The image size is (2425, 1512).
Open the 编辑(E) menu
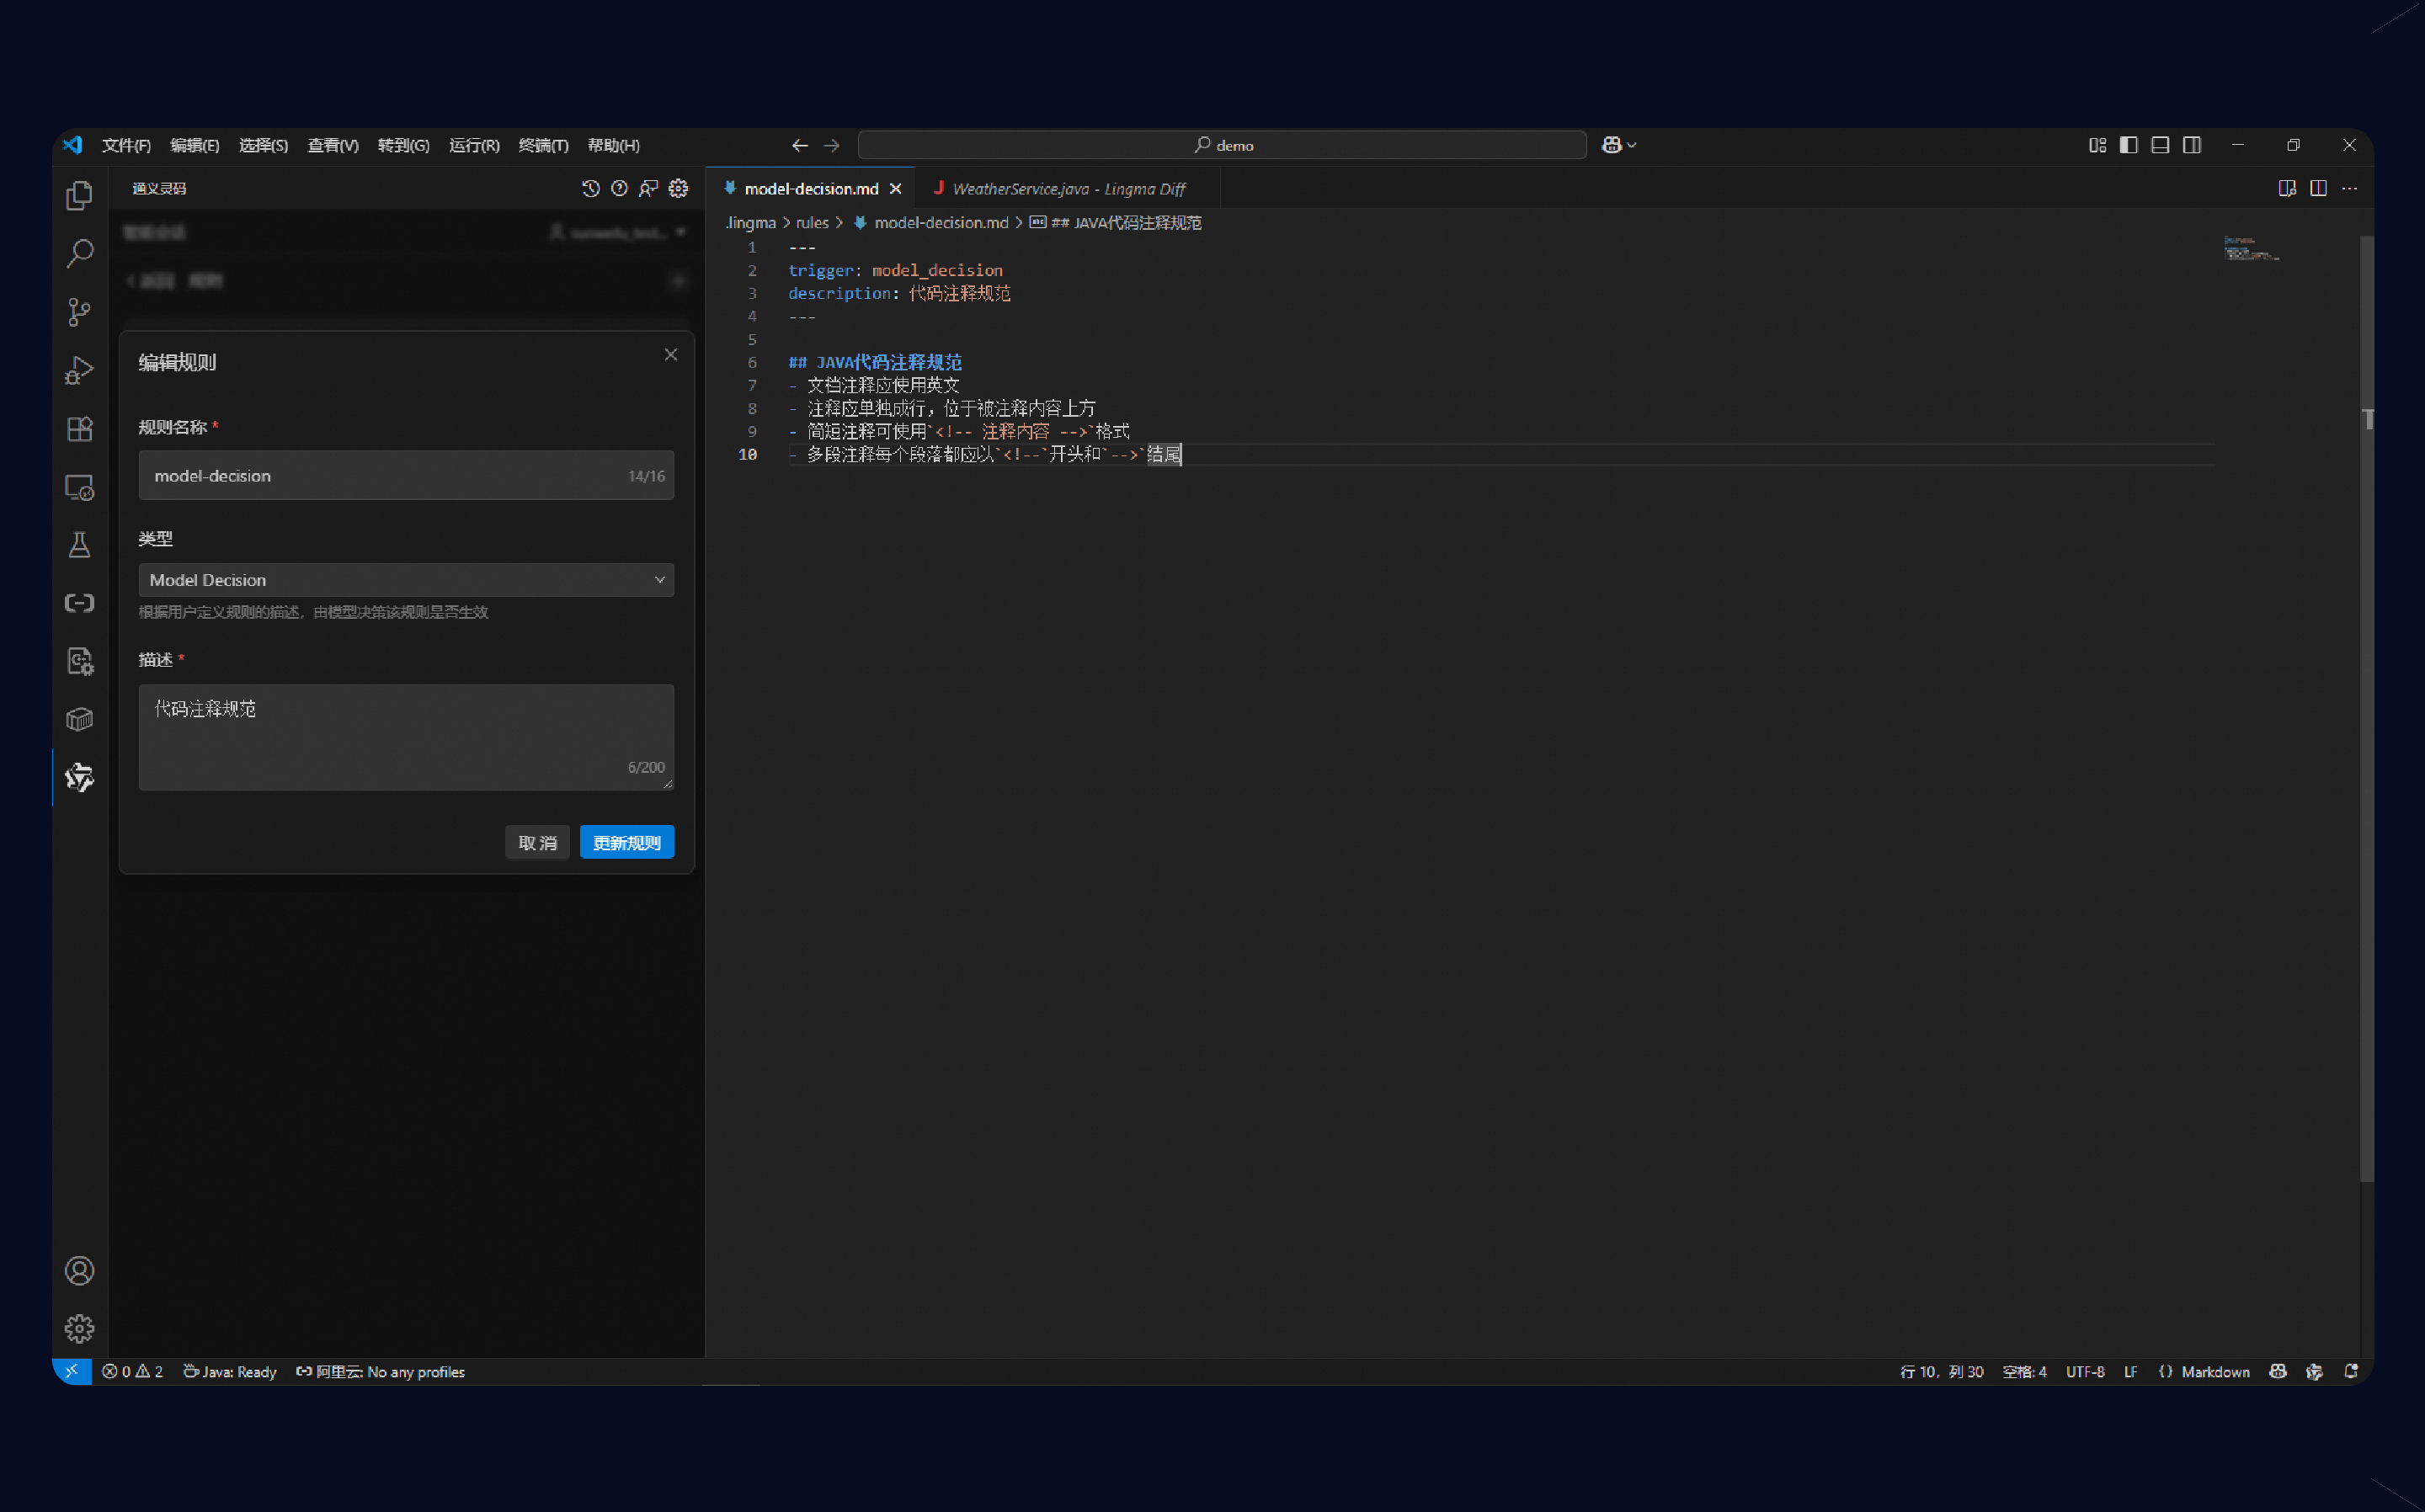click(195, 145)
